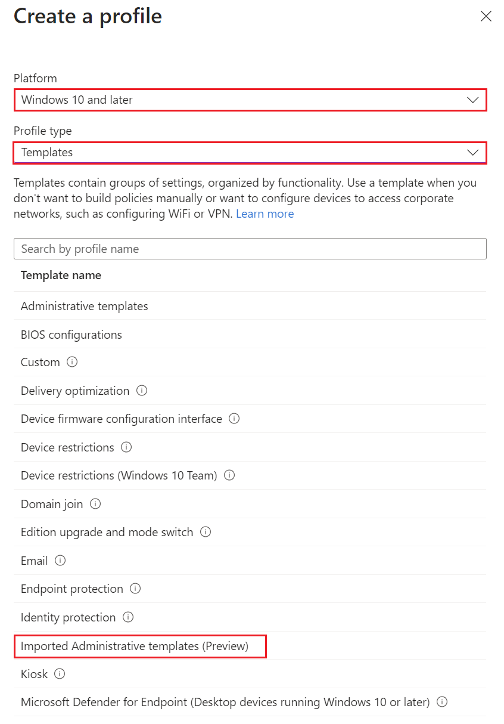
Task: Open the Profile type dropdown
Action: click(250, 153)
